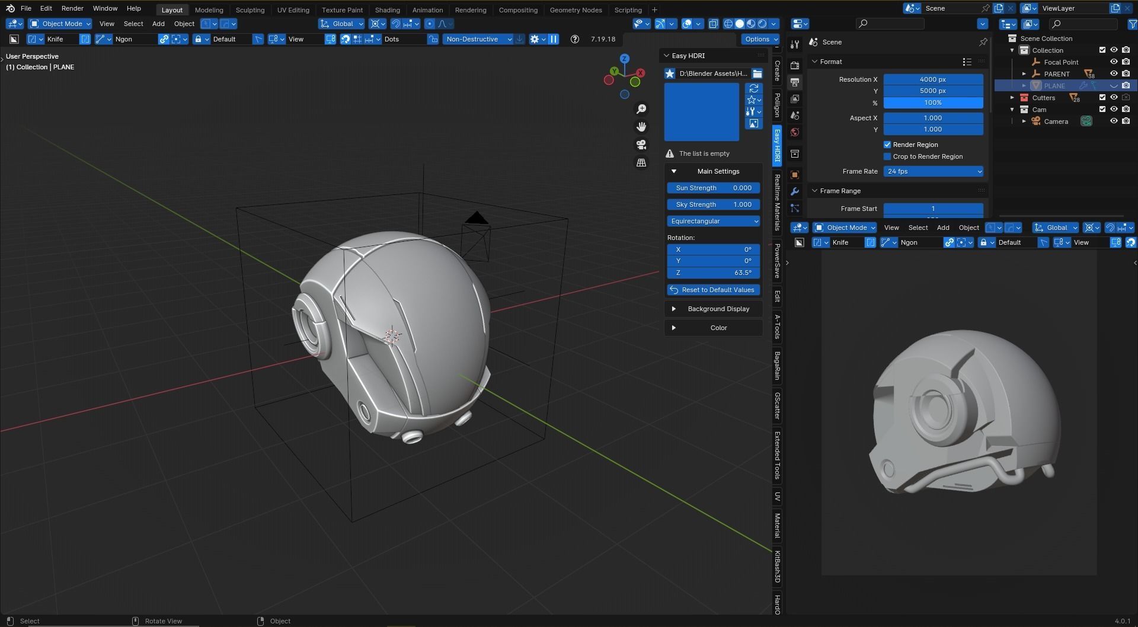Open the Options dropdown in viewport
Image resolution: width=1138 pixels, height=627 pixels.
pos(760,39)
